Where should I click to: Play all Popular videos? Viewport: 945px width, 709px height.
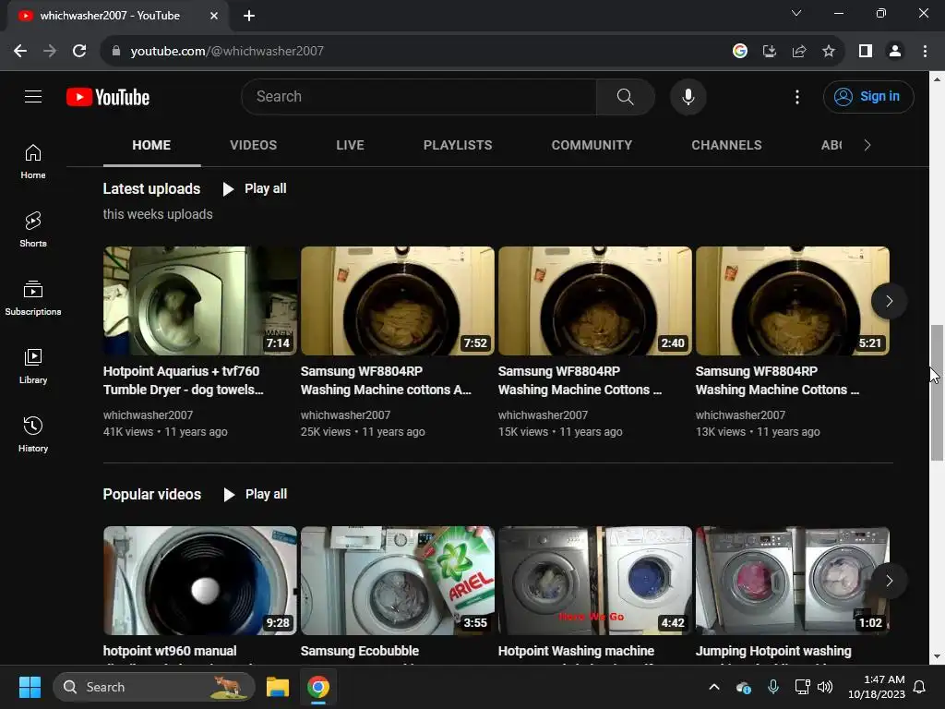[255, 495]
